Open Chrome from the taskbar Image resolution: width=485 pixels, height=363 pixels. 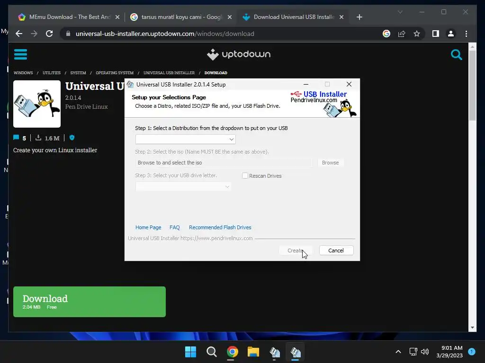pos(232,352)
